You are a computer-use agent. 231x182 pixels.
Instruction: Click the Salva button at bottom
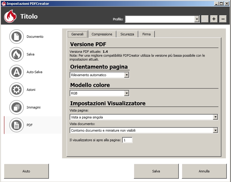click(x=156, y=171)
